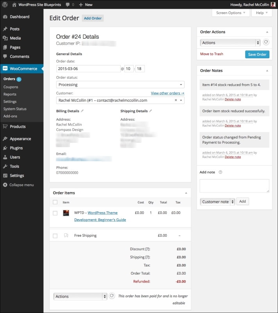Click Save Order button
This screenshot has height=313, width=278.
257,54
